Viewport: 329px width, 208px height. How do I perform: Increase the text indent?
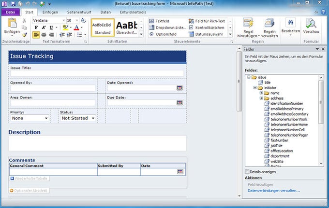tap(70, 35)
